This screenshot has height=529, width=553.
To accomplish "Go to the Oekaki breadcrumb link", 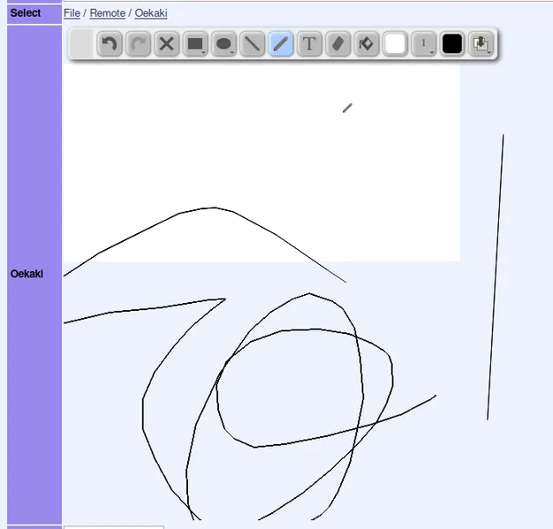I will (x=151, y=13).
